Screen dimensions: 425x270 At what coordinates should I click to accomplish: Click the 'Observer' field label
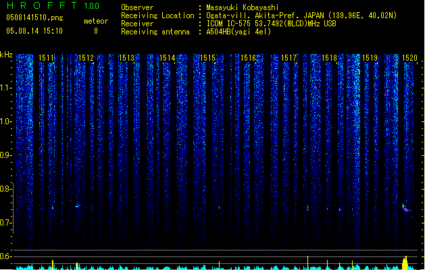click(137, 7)
